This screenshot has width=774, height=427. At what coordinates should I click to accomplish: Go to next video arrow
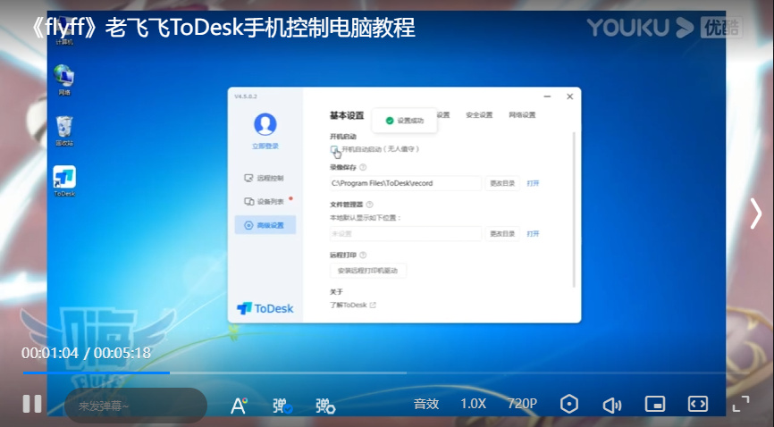pyautogui.click(x=756, y=213)
